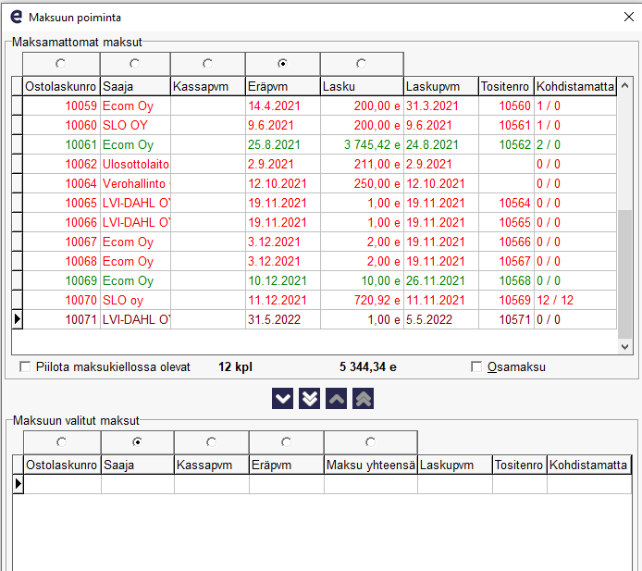Click scrollbar down arrow of unpaid payments list
This screenshot has height=571, width=642.
(x=624, y=347)
